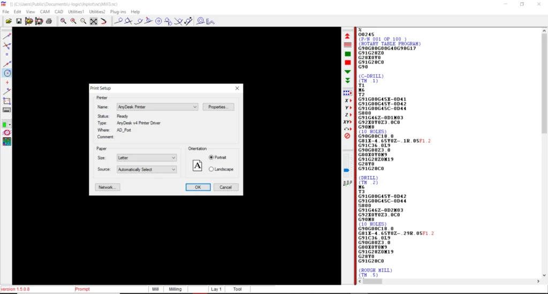Click the red double up-arrow rewind icon

click(347, 36)
